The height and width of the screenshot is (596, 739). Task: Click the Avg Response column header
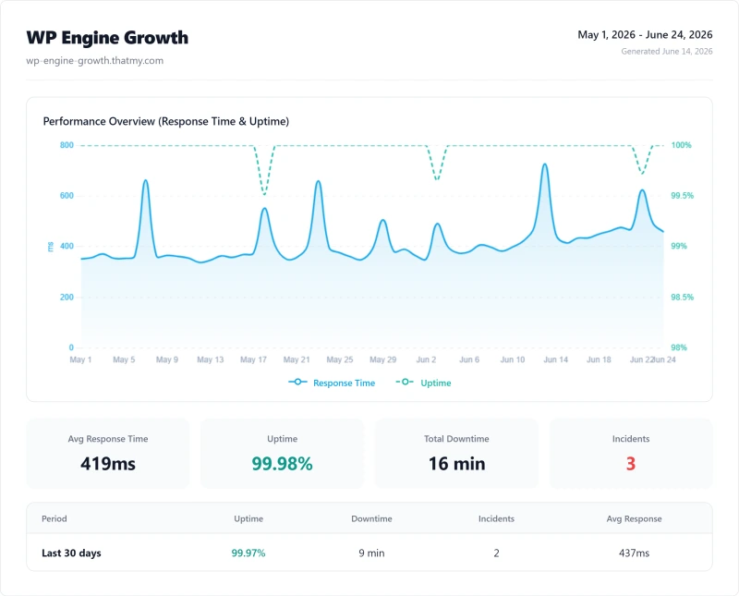tap(634, 518)
